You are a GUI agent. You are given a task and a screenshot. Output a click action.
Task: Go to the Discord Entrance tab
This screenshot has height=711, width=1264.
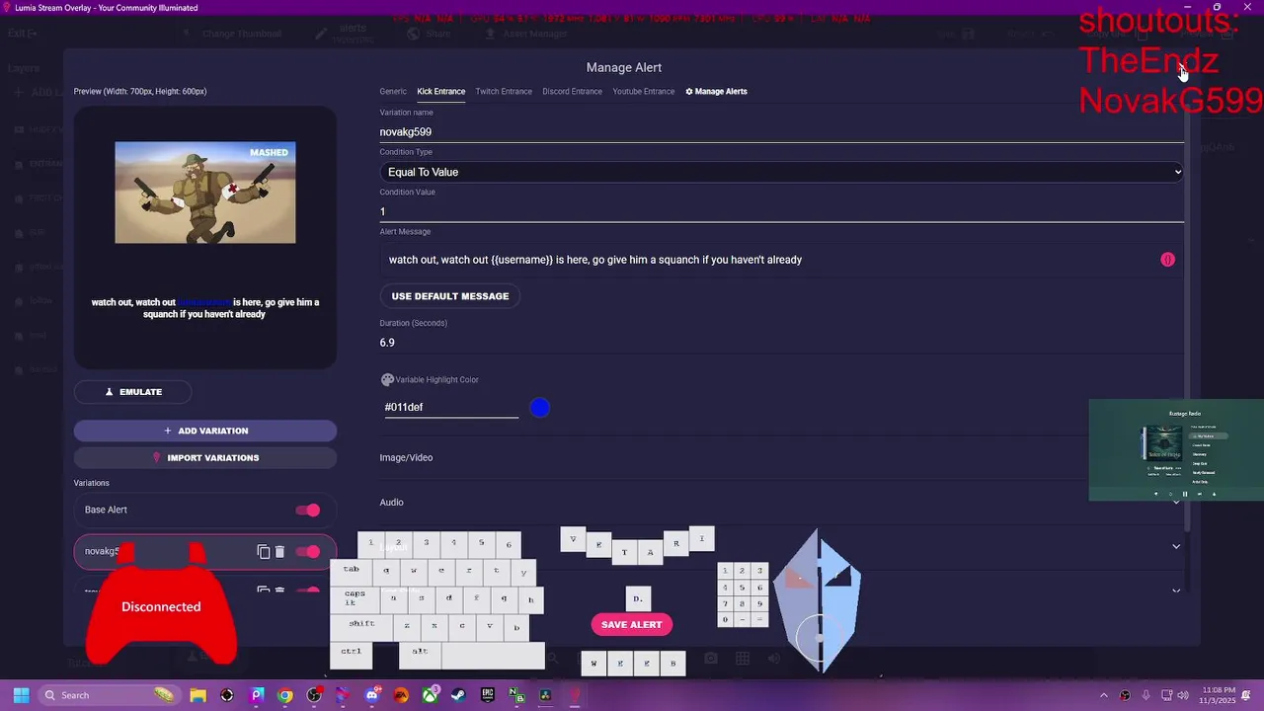coord(572,91)
